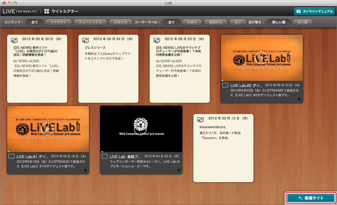
Task: Open the オンラインマニュアル online manual
Action: click(x=314, y=11)
